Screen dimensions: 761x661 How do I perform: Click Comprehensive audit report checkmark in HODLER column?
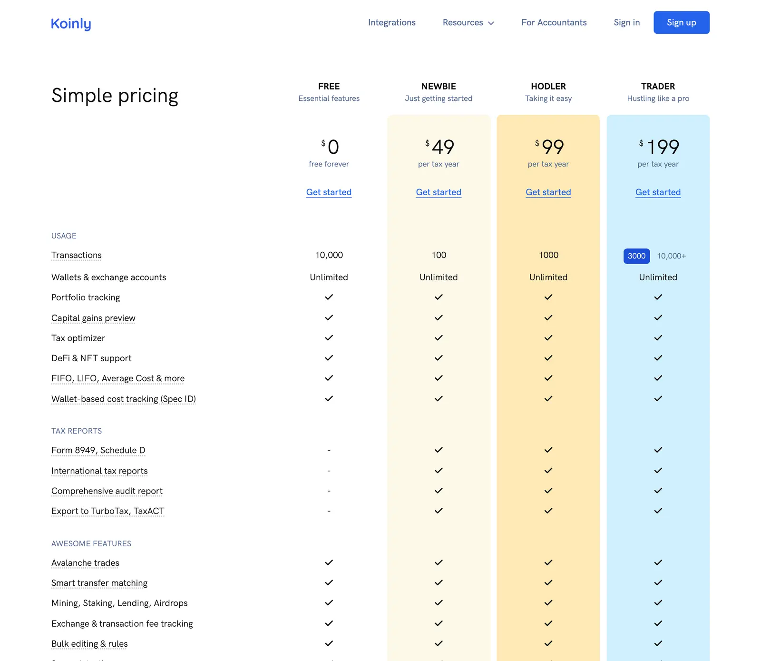click(x=548, y=491)
